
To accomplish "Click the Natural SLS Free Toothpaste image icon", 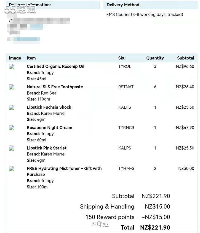I will point(12,87).
